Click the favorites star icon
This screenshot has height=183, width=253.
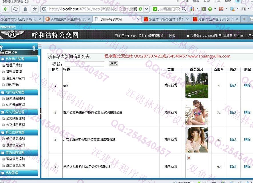tap(35, 9)
